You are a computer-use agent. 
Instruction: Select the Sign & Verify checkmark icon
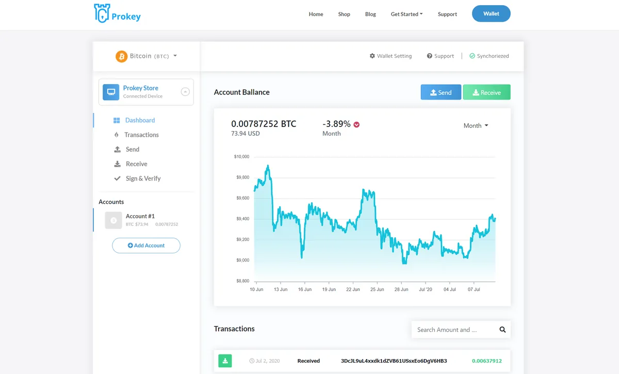(117, 178)
